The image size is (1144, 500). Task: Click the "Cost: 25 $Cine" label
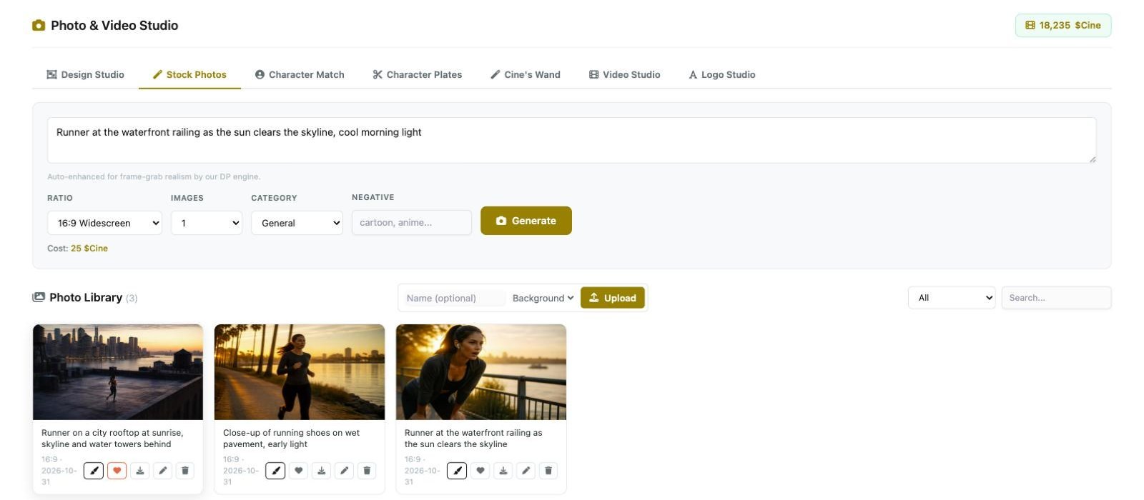78,249
